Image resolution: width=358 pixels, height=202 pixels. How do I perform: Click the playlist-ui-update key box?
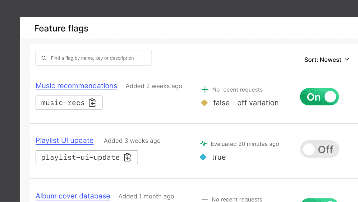(87, 157)
